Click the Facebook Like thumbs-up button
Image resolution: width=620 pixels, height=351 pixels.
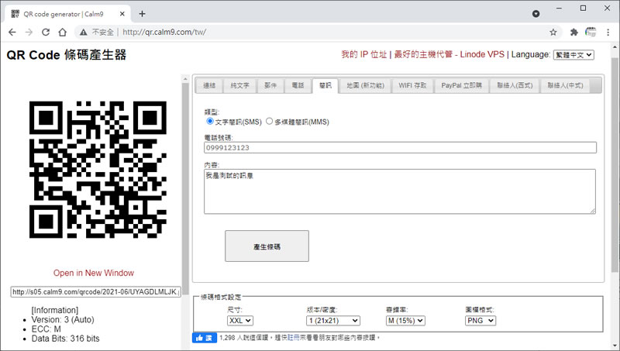205,338
